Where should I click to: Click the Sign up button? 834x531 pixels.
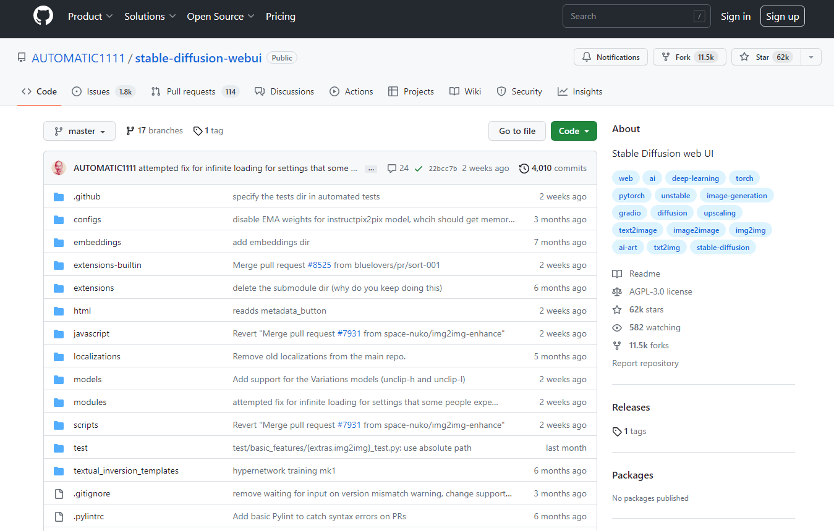(x=783, y=17)
